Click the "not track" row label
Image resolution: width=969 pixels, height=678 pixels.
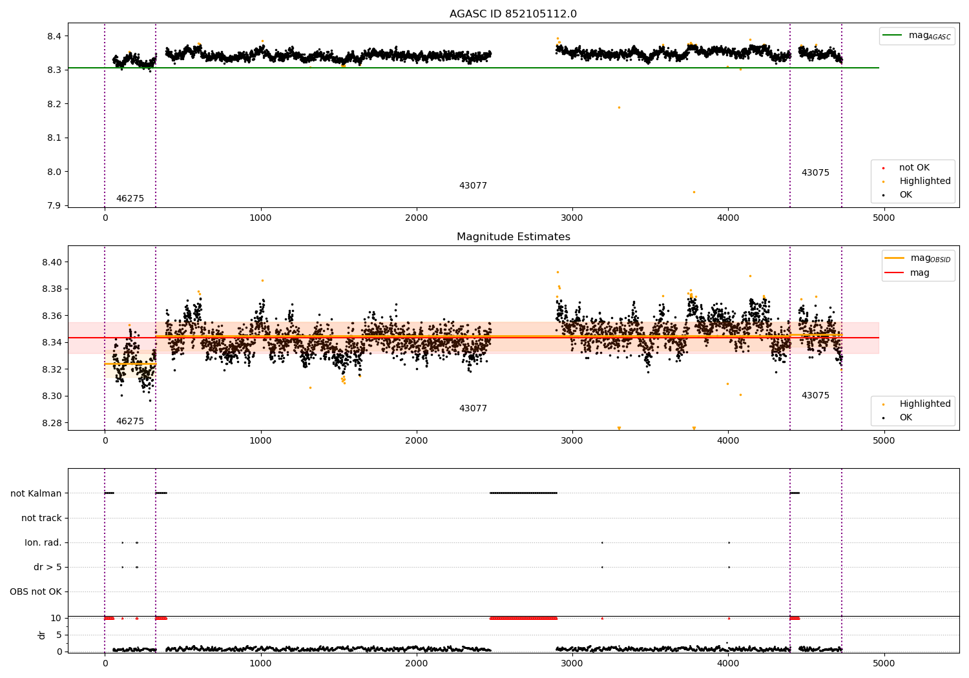click(x=41, y=519)
